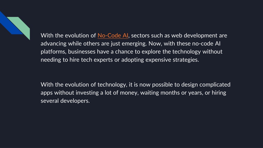This screenshot has height=148, width=263.
Task: Click the words "several developers"
Action: (65, 101)
